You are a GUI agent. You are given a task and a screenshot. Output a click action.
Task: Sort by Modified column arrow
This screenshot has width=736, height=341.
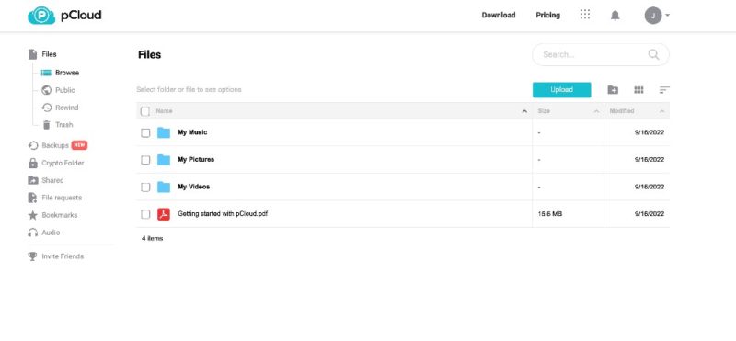click(x=661, y=111)
